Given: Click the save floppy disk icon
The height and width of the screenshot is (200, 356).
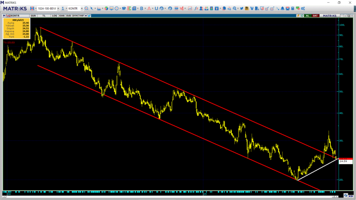Looking at the screenshot, I should click(32, 8).
